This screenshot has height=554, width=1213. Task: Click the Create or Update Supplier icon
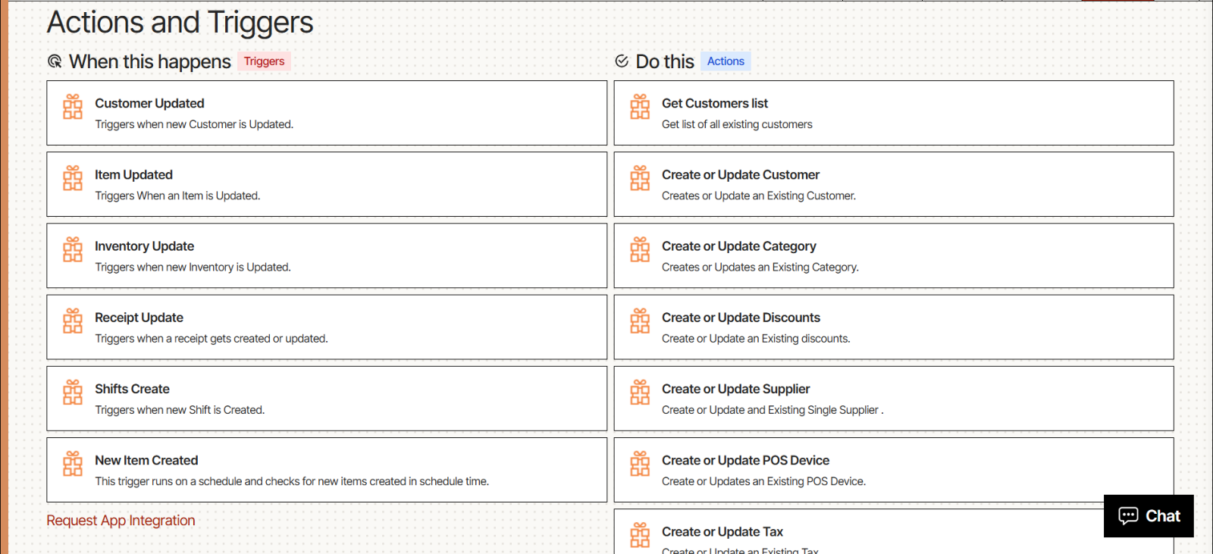click(x=640, y=393)
